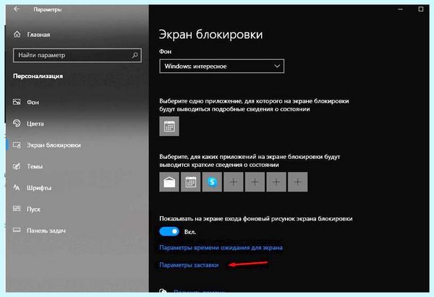Viewport: 434px width, 297px height.
Task: Click the themes brush icon
Action: click(17, 166)
